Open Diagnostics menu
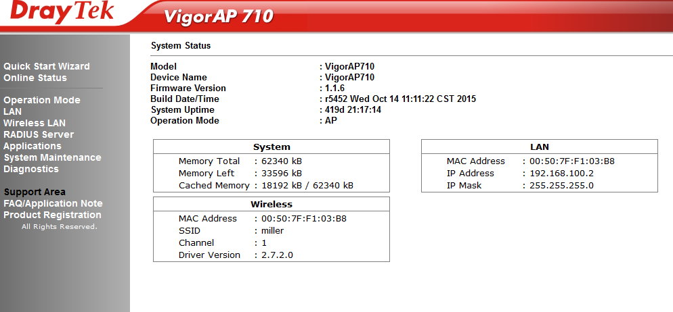The width and height of the screenshot is (673, 312). tap(31, 169)
